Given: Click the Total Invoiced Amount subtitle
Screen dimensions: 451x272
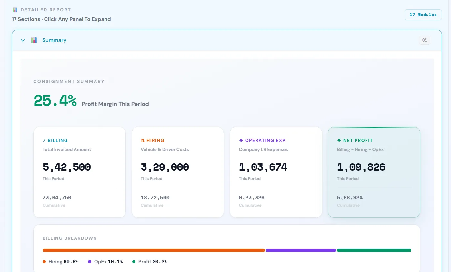Looking at the screenshot, I should pyautogui.click(x=67, y=149).
